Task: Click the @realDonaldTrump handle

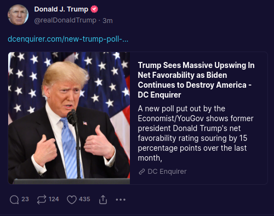Action: tap(65, 20)
